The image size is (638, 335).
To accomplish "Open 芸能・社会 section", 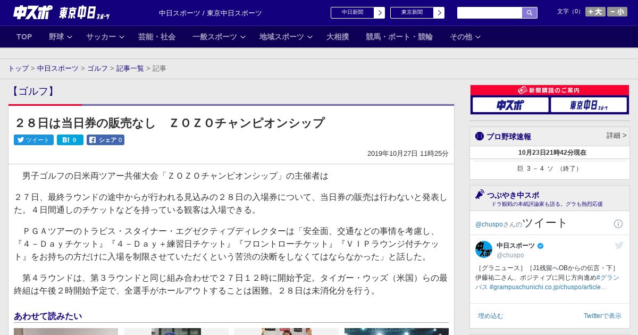I will pos(157,37).
